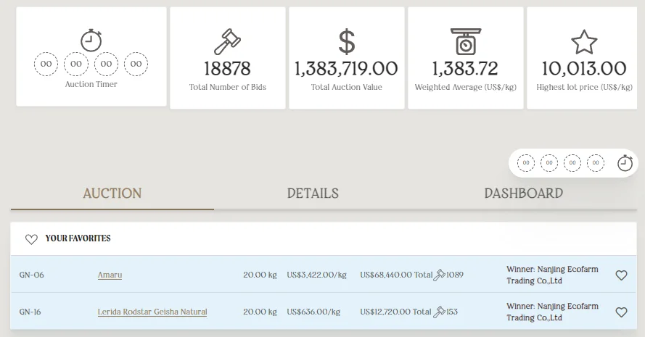645x337 pixels.
Task: Click the Weighted Average (US$/kg) label
Action: [466, 87]
